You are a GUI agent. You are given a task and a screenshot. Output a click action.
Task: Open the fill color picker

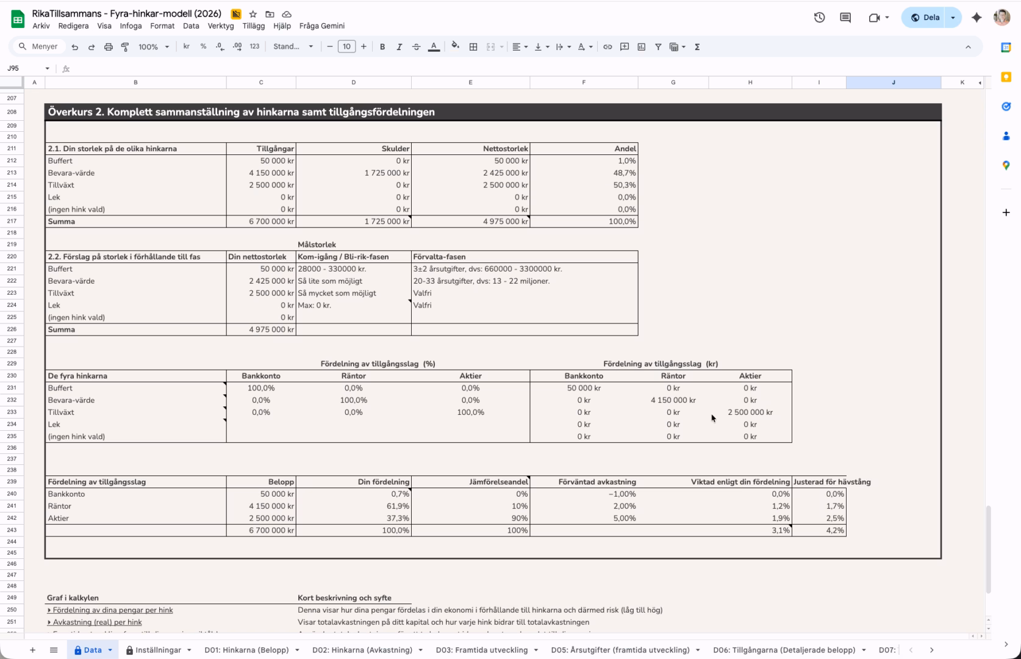[x=455, y=47]
